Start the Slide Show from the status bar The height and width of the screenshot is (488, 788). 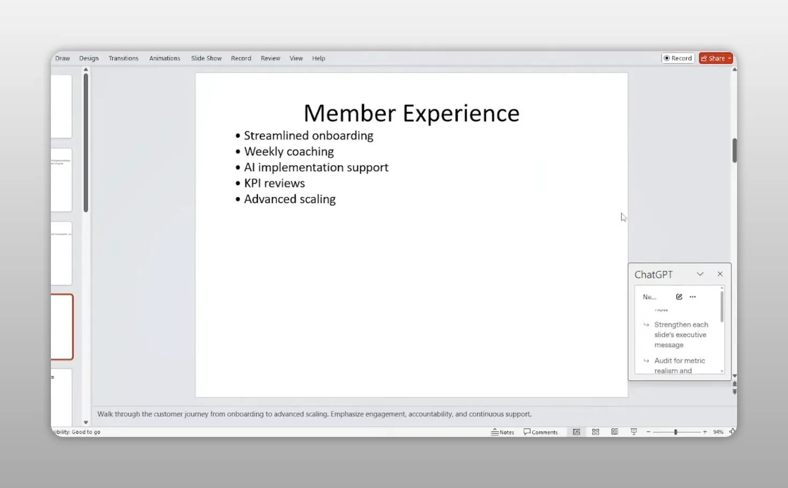[634, 432]
